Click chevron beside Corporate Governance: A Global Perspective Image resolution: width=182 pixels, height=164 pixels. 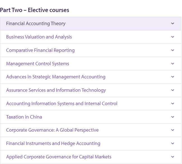[173, 130]
